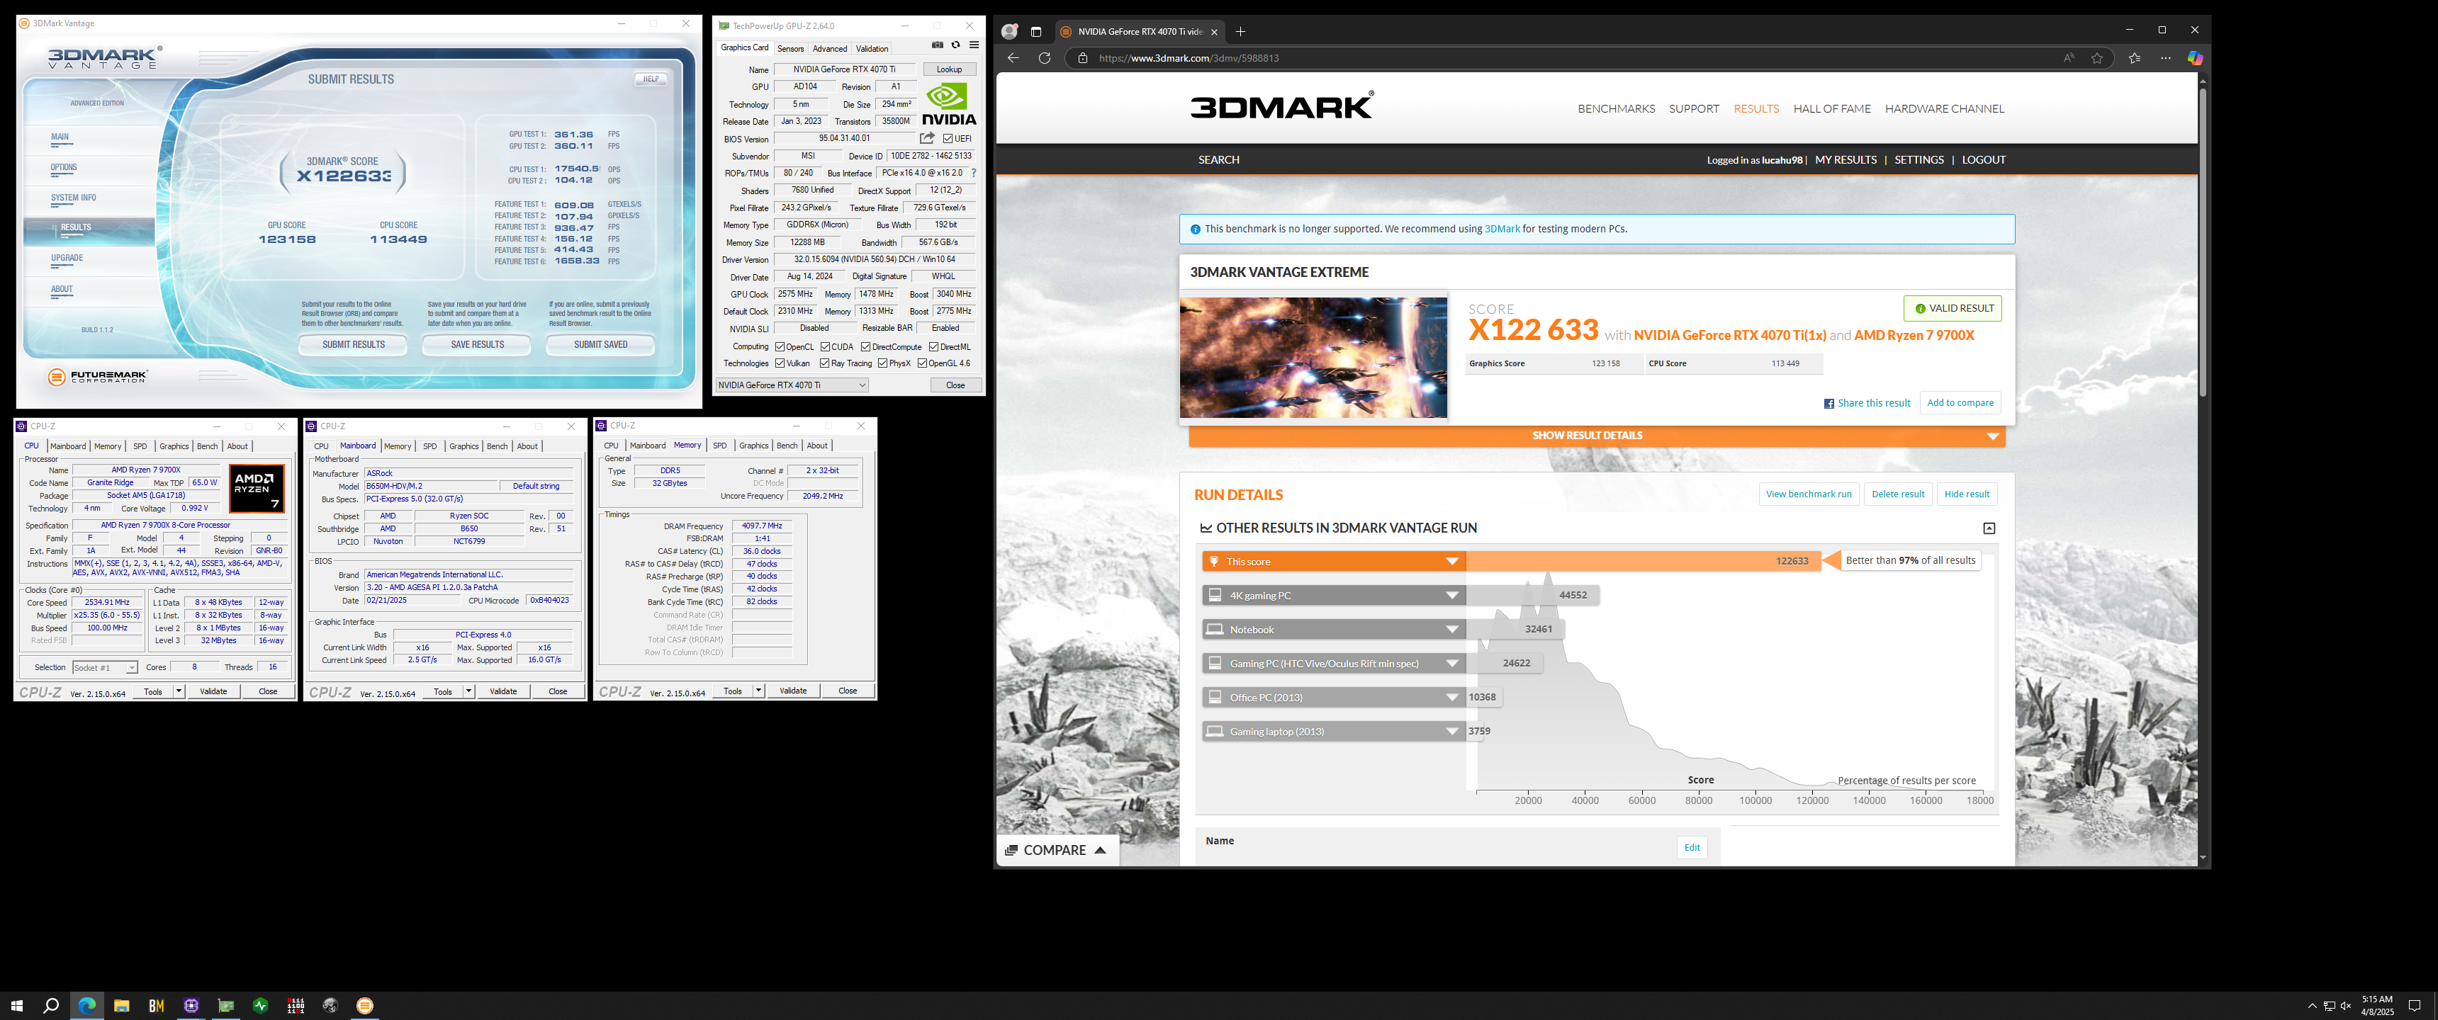Toggle the DirectCompute checkbox
2438x1020 pixels.
click(x=866, y=347)
